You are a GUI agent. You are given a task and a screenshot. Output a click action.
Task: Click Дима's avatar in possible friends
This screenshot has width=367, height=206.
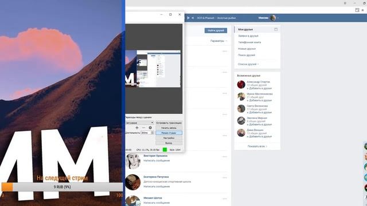pos(241,133)
